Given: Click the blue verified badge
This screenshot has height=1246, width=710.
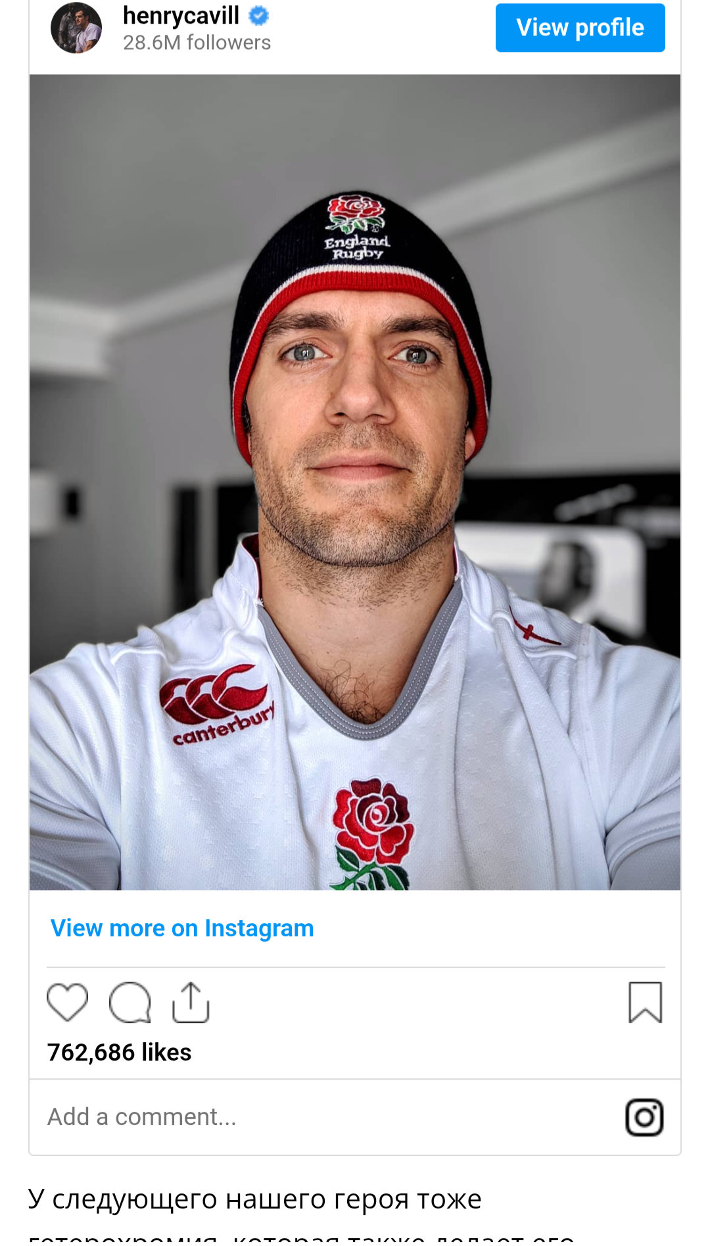Looking at the screenshot, I should click(x=259, y=15).
